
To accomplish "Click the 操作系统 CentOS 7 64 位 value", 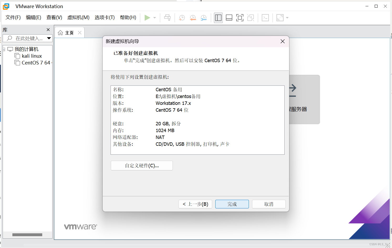I will tap(172, 110).
